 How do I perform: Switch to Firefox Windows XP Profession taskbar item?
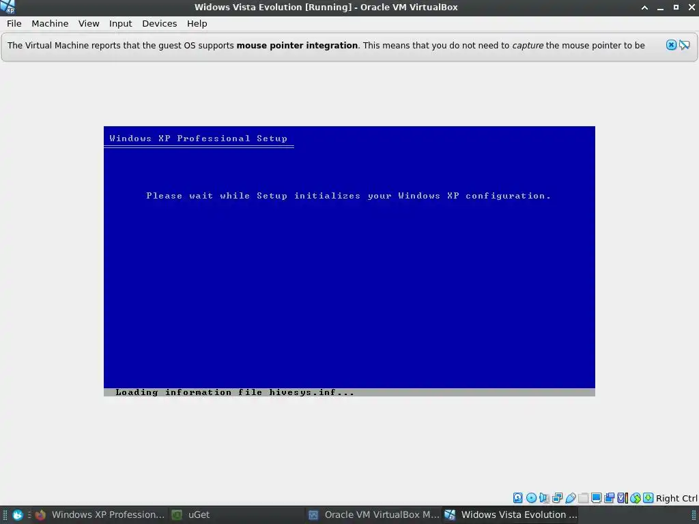pos(100,514)
